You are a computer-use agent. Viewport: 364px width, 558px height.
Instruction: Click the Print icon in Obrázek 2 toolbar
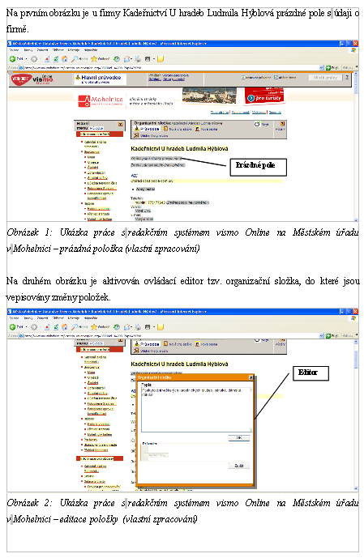tap(138, 327)
